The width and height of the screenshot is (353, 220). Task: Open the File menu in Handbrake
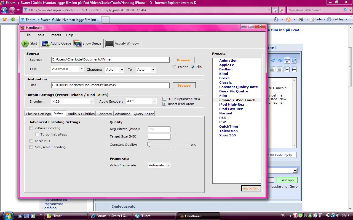point(28,35)
